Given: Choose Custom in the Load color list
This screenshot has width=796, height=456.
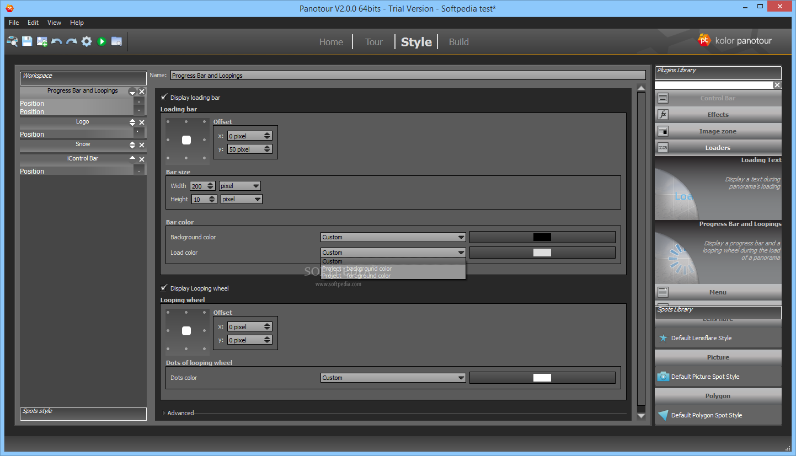Looking at the screenshot, I should point(393,261).
